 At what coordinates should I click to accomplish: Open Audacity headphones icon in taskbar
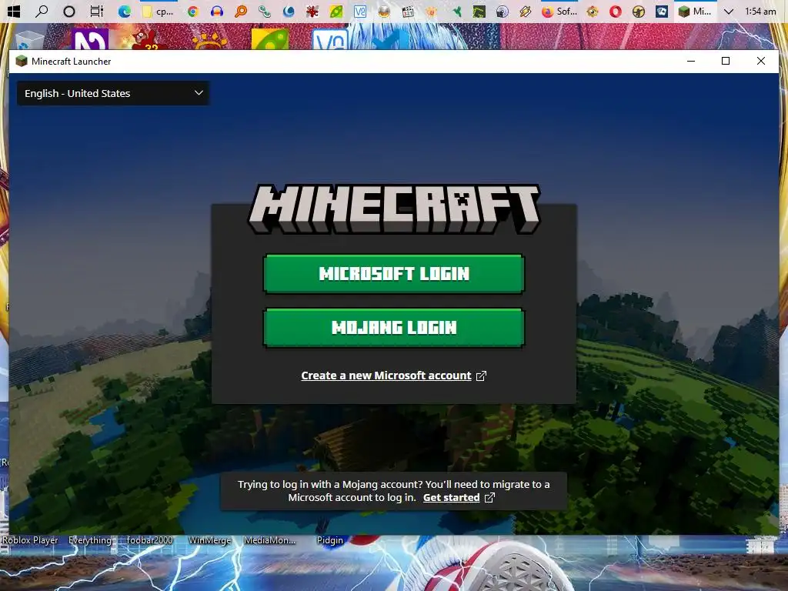(216, 11)
